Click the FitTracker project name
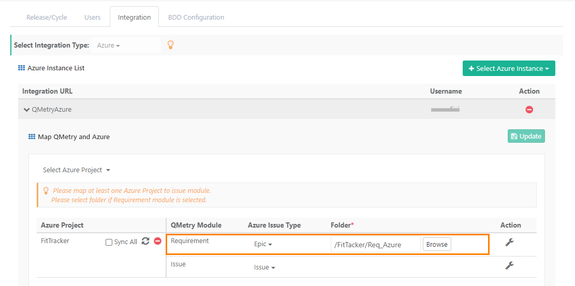The height and width of the screenshot is (286, 575). 55,242
